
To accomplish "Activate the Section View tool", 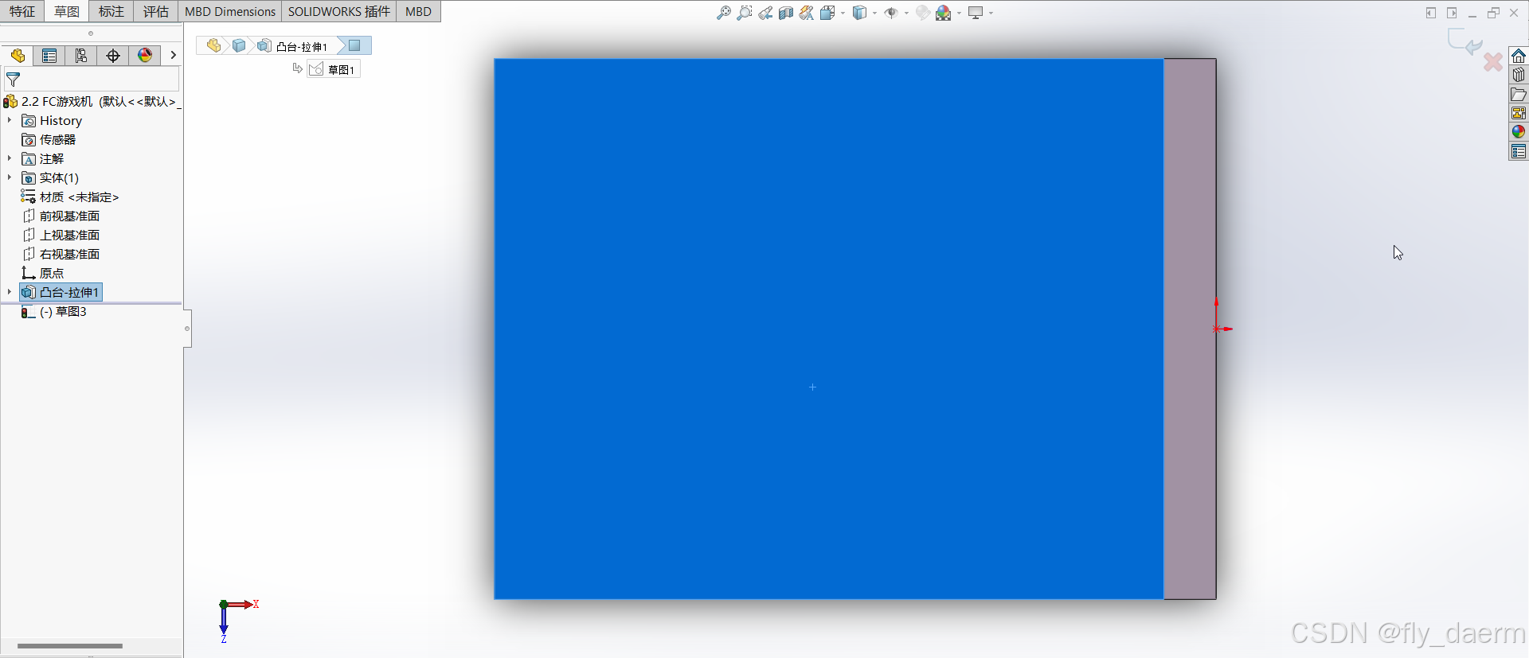I will pyautogui.click(x=786, y=13).
